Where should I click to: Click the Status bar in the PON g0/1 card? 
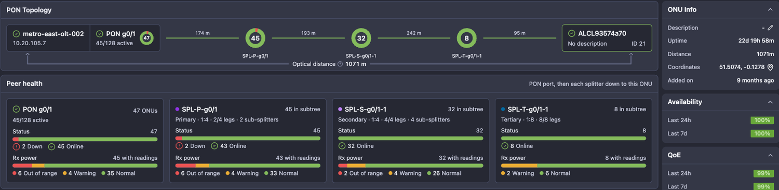[x=85, y=139]
